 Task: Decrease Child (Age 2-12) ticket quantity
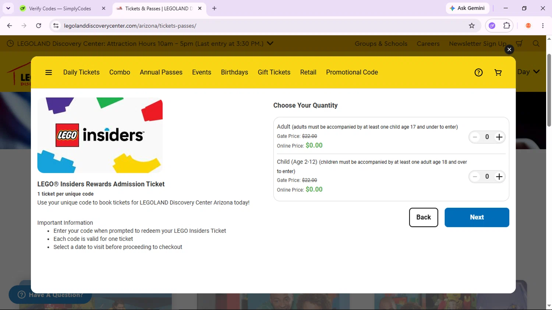(x=475, y=177)
